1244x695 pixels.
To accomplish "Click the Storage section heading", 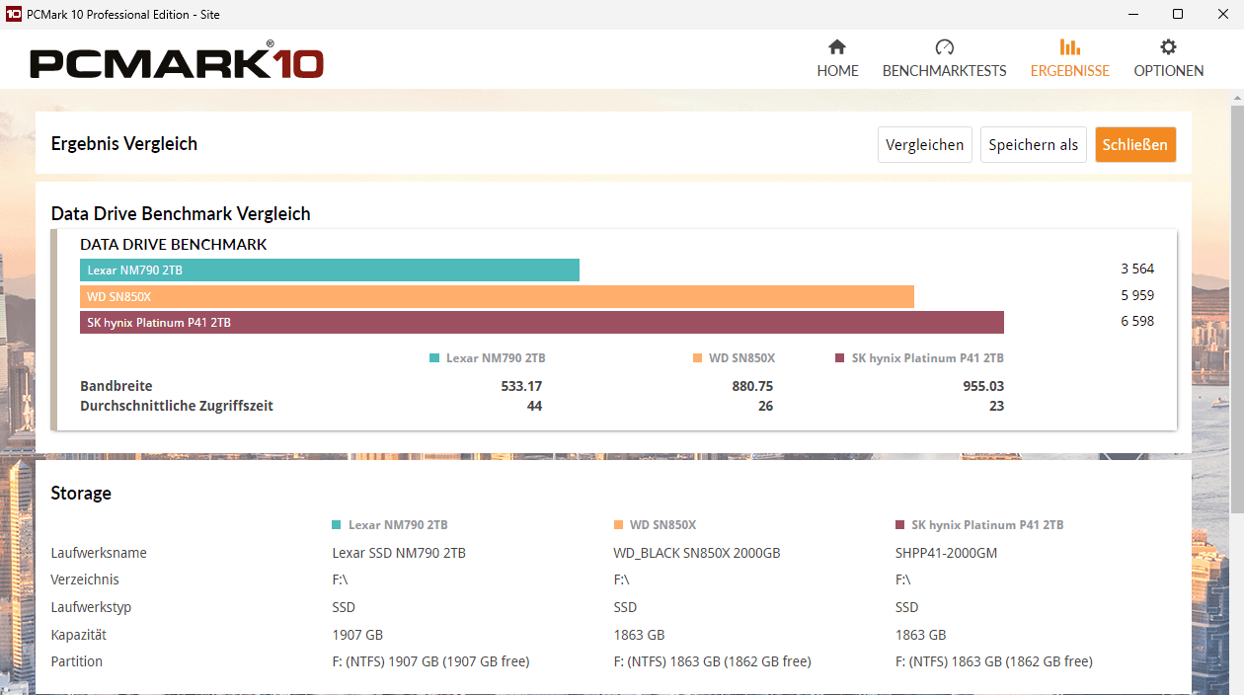I will point(81,494).
